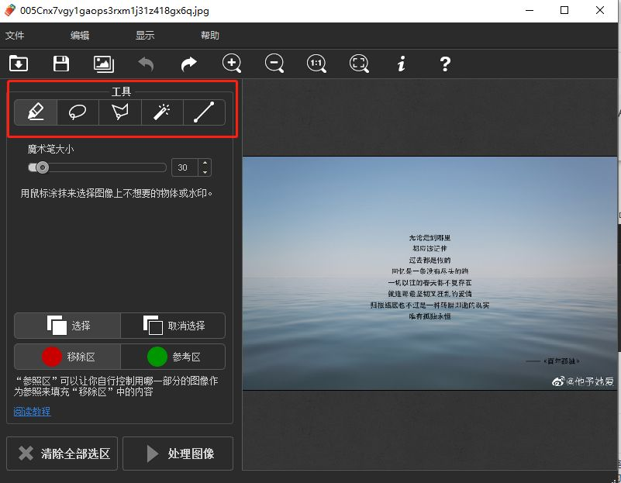The image size is (621, 483).
Task: Open the 文件 menu
Action: pos(16,36)
